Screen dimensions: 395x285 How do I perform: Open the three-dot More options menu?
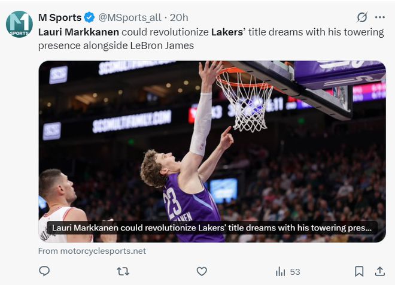tap(379, 17)
